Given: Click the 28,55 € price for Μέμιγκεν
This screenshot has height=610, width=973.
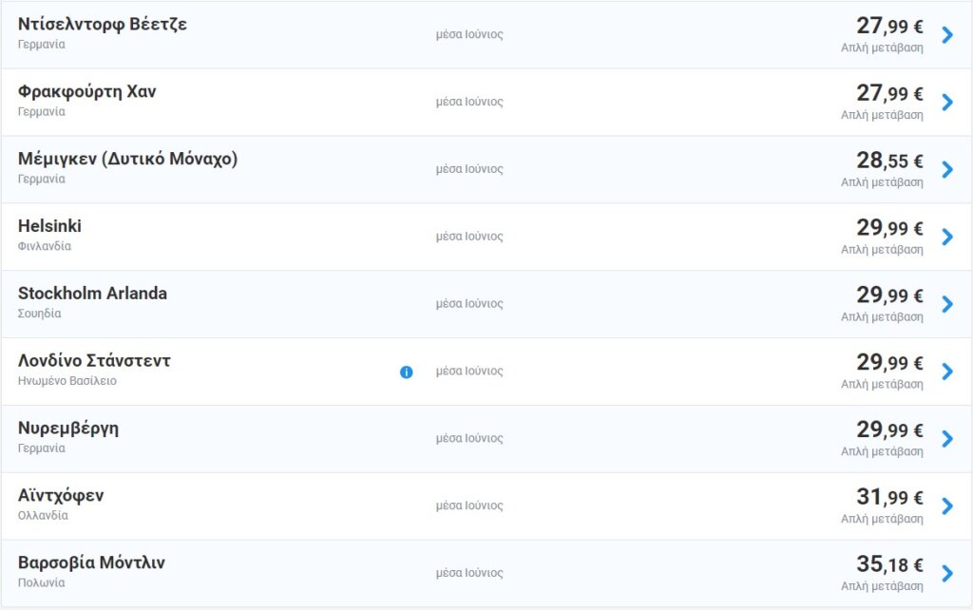Looking at the screenshot, I should pos(889,160).
